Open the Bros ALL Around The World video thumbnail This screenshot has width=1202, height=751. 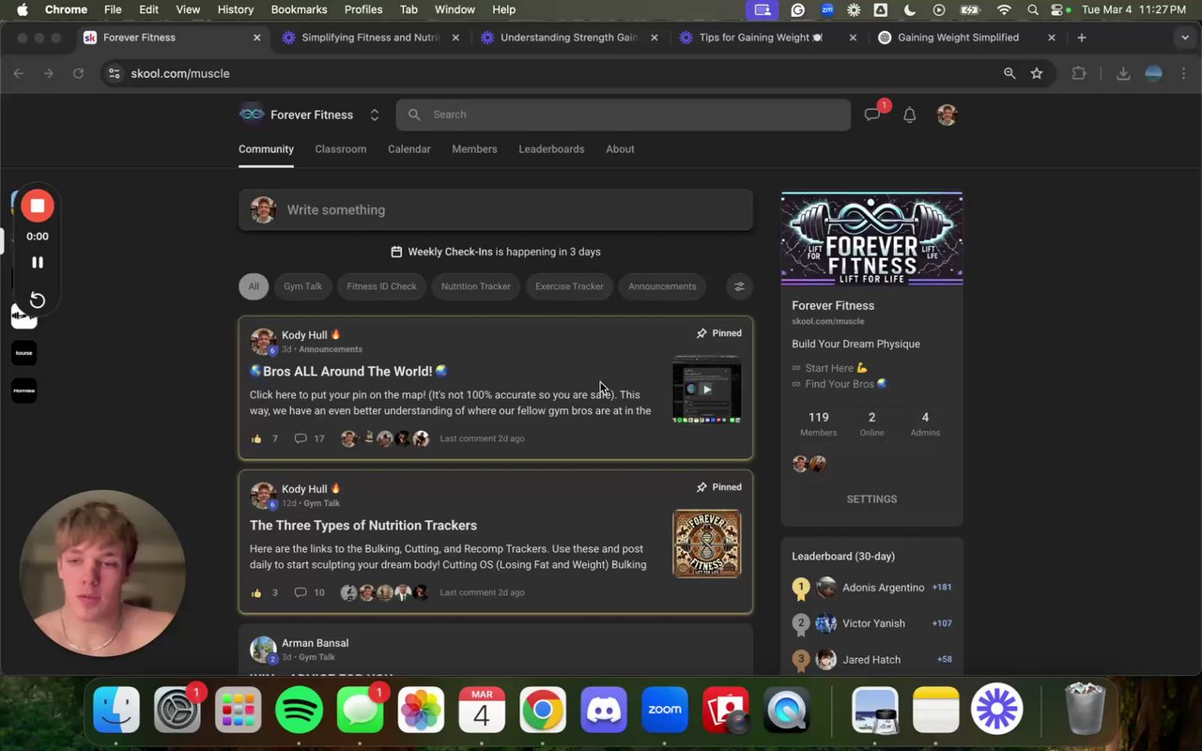pos(706,389)
